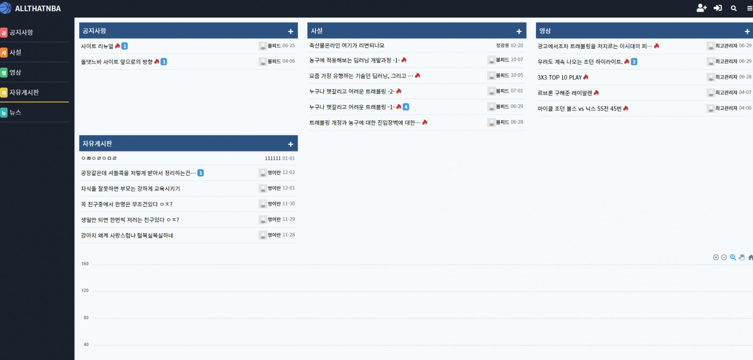This screenshot has height=360, width=753.
Task: Go to 뉴스 in the sidebar
Action: [x=16, y=113]
